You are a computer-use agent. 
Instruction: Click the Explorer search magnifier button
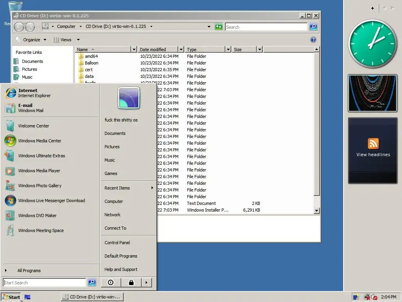pyautogui.click(x=313, y=27)
